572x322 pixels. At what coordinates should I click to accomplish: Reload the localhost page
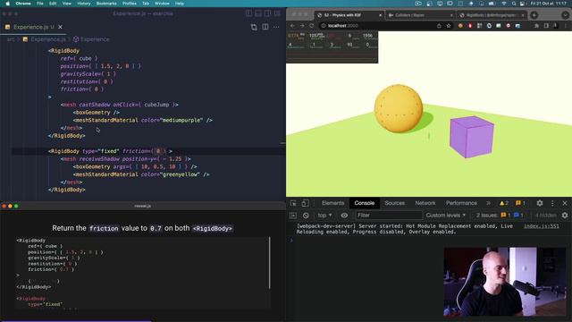[x=312, y=26]
